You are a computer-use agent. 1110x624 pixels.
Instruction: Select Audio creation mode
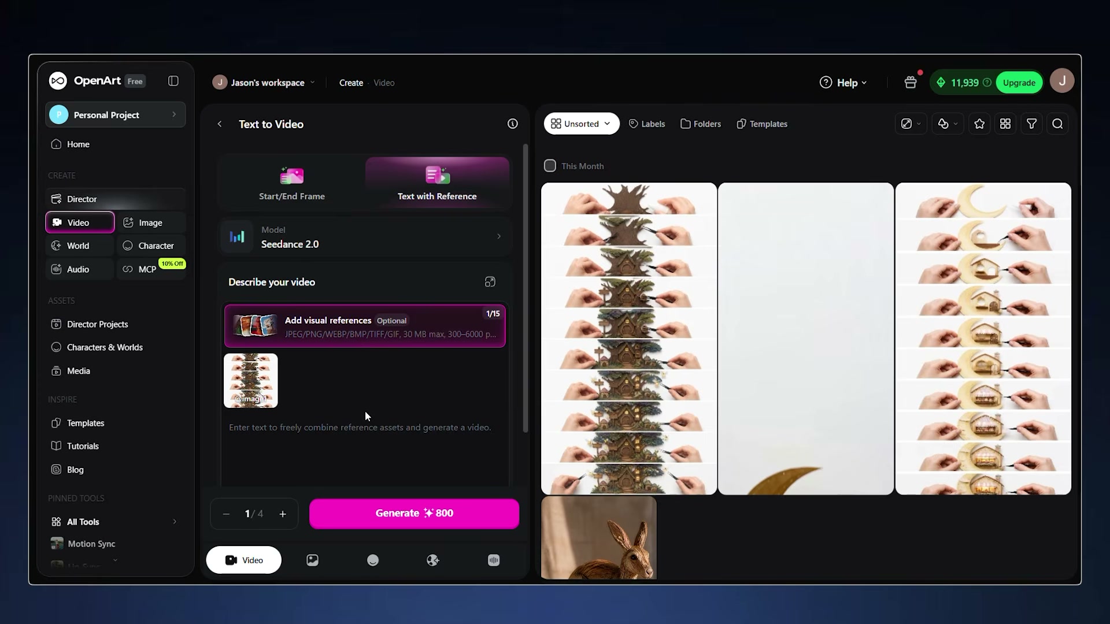[x=80, y=269]
